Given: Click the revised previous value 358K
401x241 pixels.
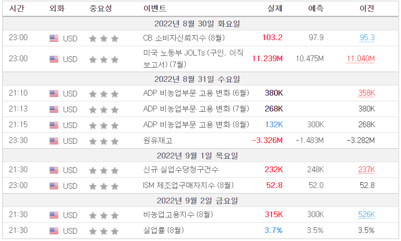Looking at the screenshot, I should 367,93.
